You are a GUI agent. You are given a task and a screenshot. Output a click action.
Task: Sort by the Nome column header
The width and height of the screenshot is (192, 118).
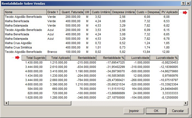(x=25, y=12)
